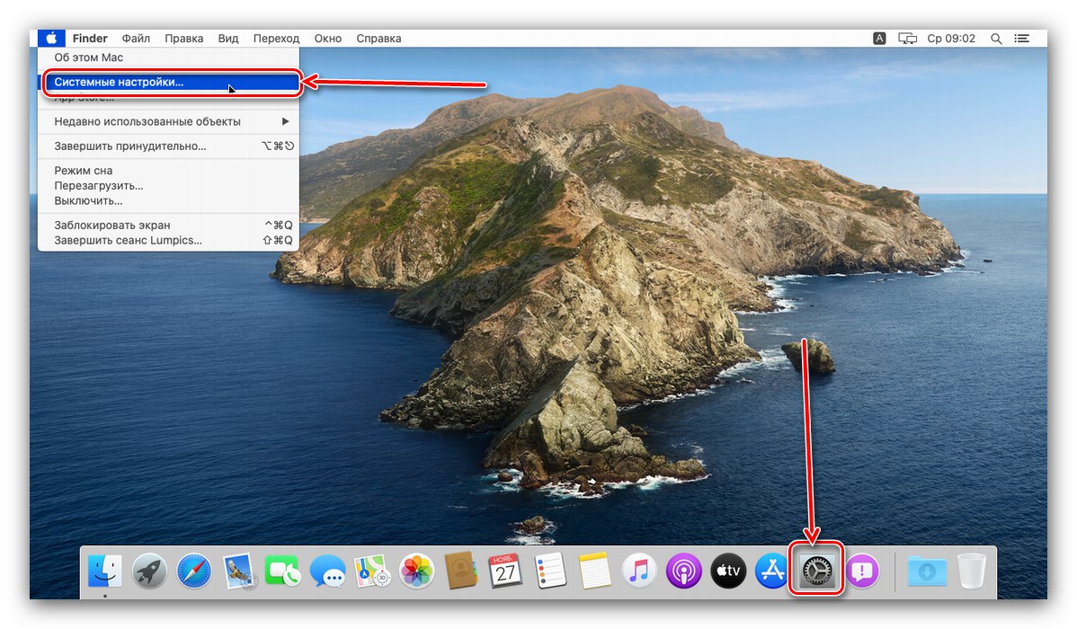The height and width of the screenshot is (629, 1077).
Task: Choose Выключить…
Action: pos(168,200)
